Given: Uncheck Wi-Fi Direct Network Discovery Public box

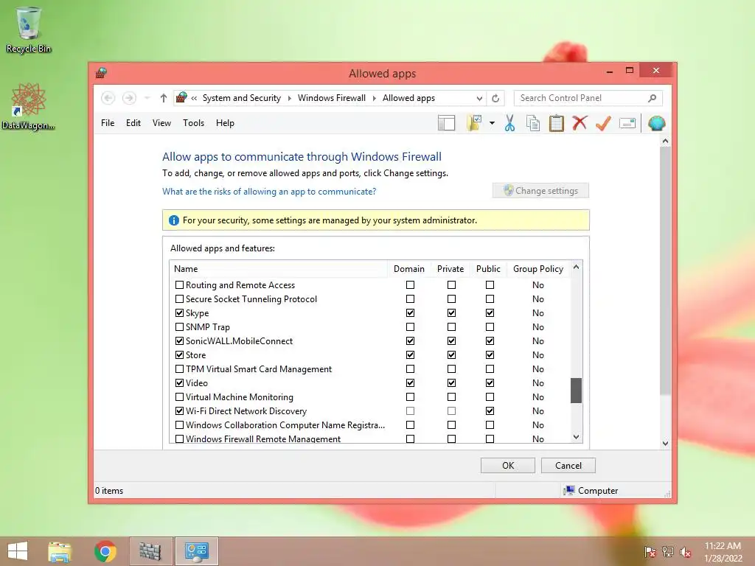Looking at the screenshot, I should coord(490,411).
